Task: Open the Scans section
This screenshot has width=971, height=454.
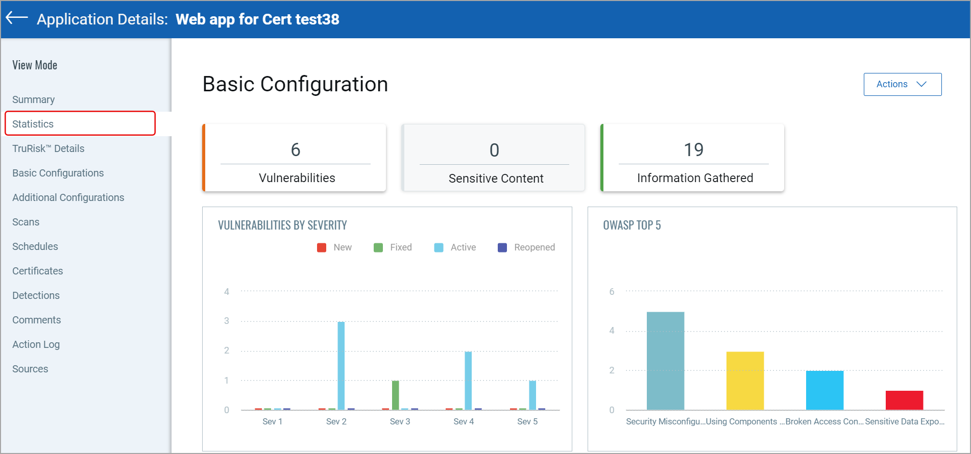Action: coord(26,222)
